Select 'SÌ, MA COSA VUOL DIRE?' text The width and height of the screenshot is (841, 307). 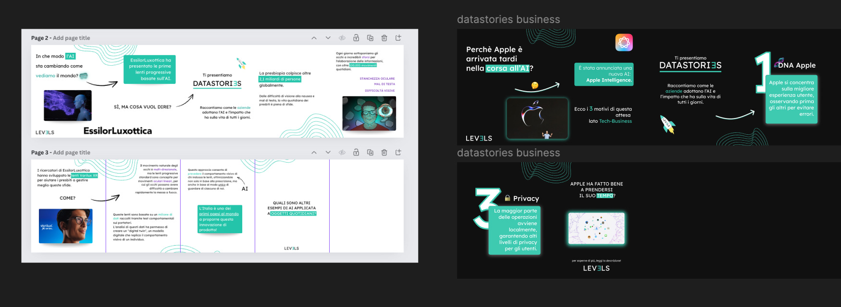(142, 107)
